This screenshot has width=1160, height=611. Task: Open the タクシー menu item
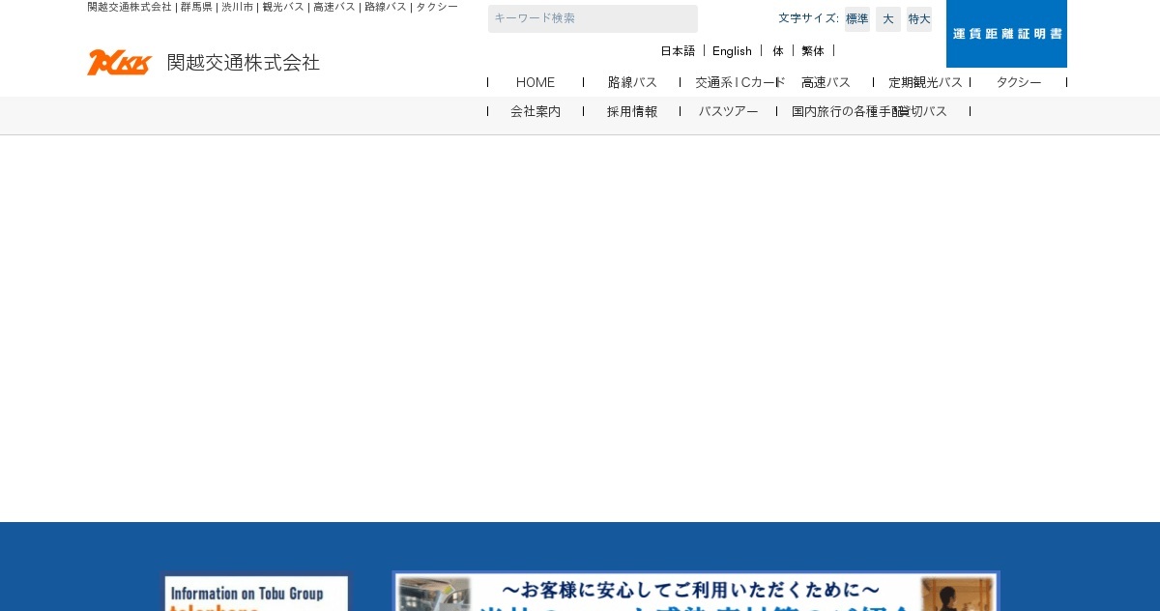[x=1019, y=82]
